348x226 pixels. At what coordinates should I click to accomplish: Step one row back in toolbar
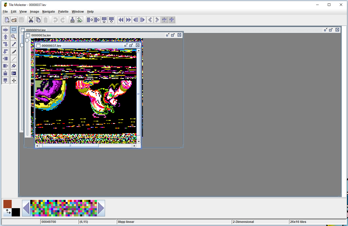135,20
